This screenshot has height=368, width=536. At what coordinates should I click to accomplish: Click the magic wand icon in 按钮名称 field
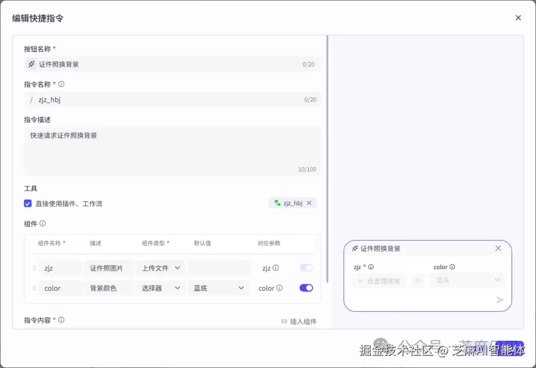pos(31,64)
